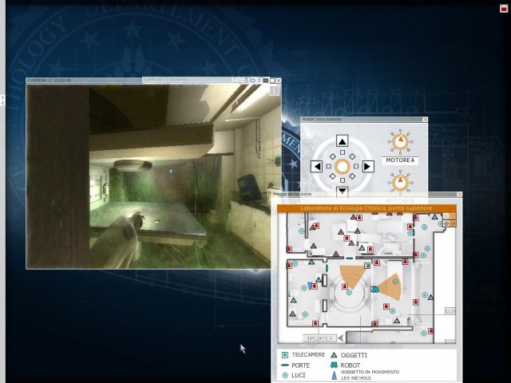Click the blue Lea Nichols marker on map
Image resolution: width=511 pixels, height=383 pixels.
tap(311, 286)
